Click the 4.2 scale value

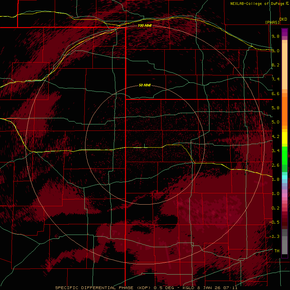(x=275, y=137)
